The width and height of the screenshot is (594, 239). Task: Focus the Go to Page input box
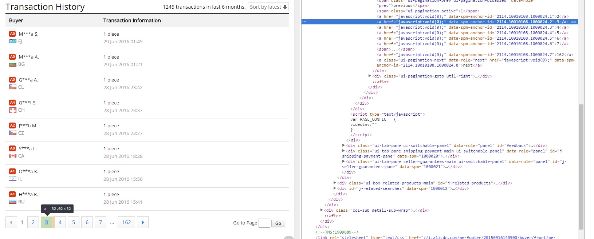tap(264, 223)
